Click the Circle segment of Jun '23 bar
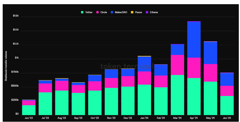 click(x=29, y=103)
